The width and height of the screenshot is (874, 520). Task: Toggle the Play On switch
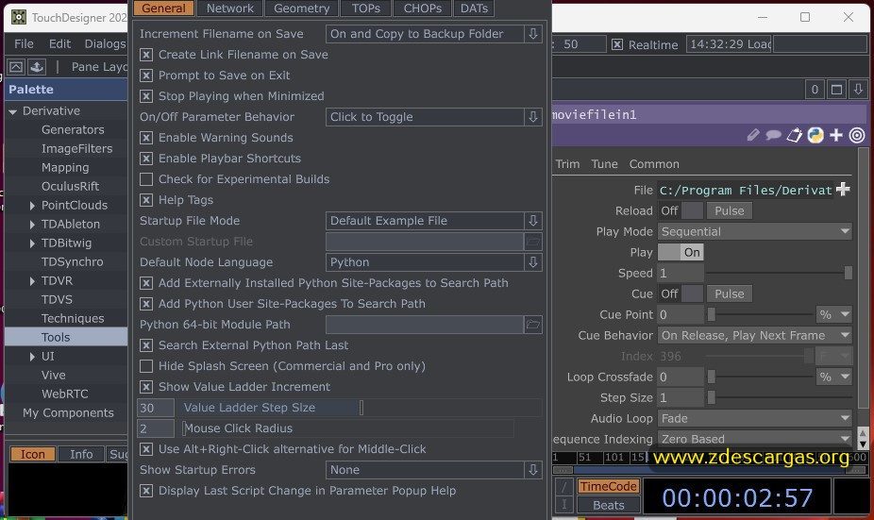[681, 253]
